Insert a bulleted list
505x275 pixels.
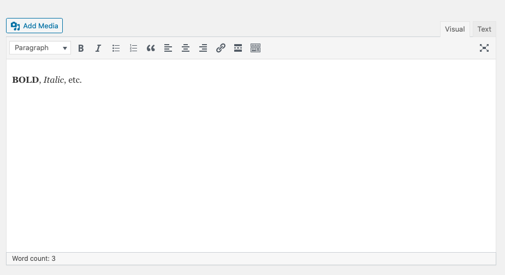point(116,48)
